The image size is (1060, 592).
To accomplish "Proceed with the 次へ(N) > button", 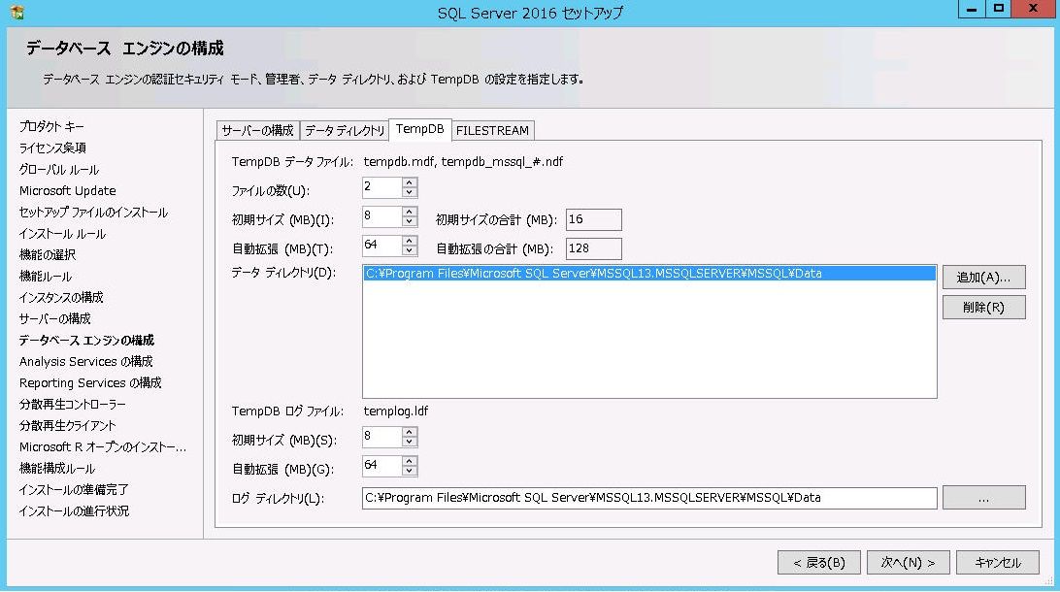I will [x=908, y=563].
